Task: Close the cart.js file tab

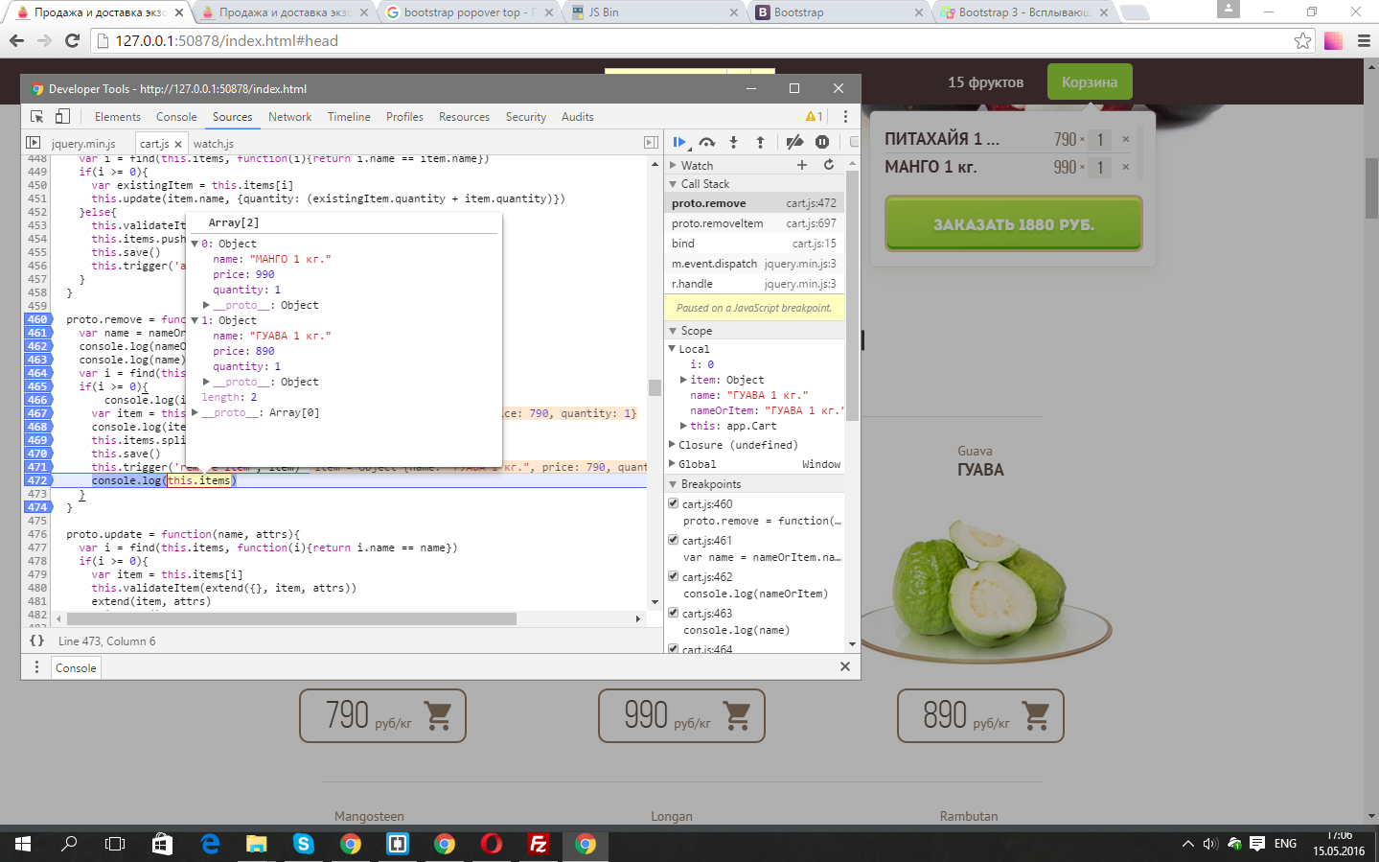Action: point(178,144)
